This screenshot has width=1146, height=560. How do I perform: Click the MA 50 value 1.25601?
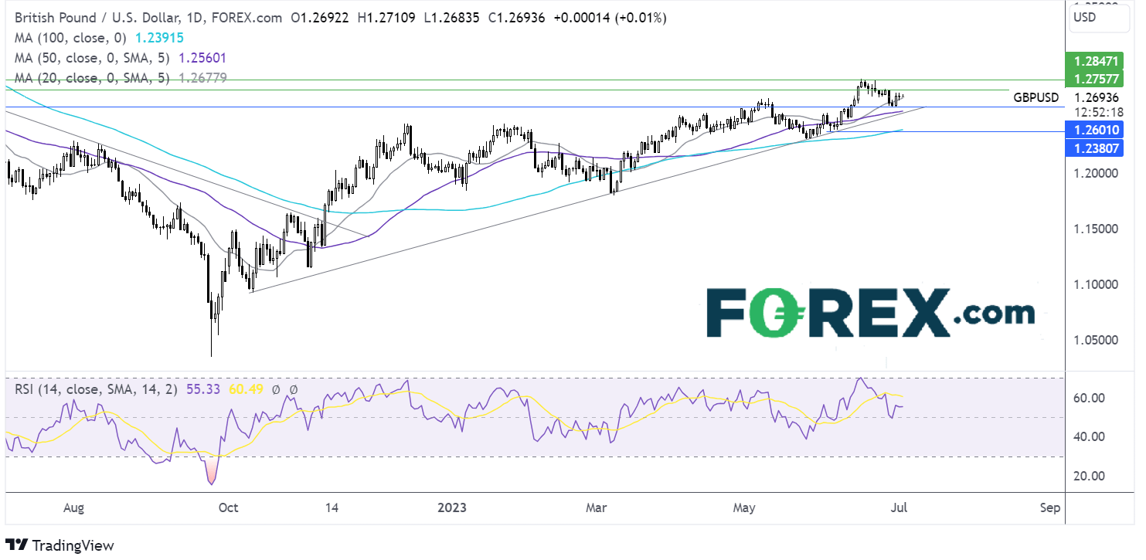(x=202, y=58)
